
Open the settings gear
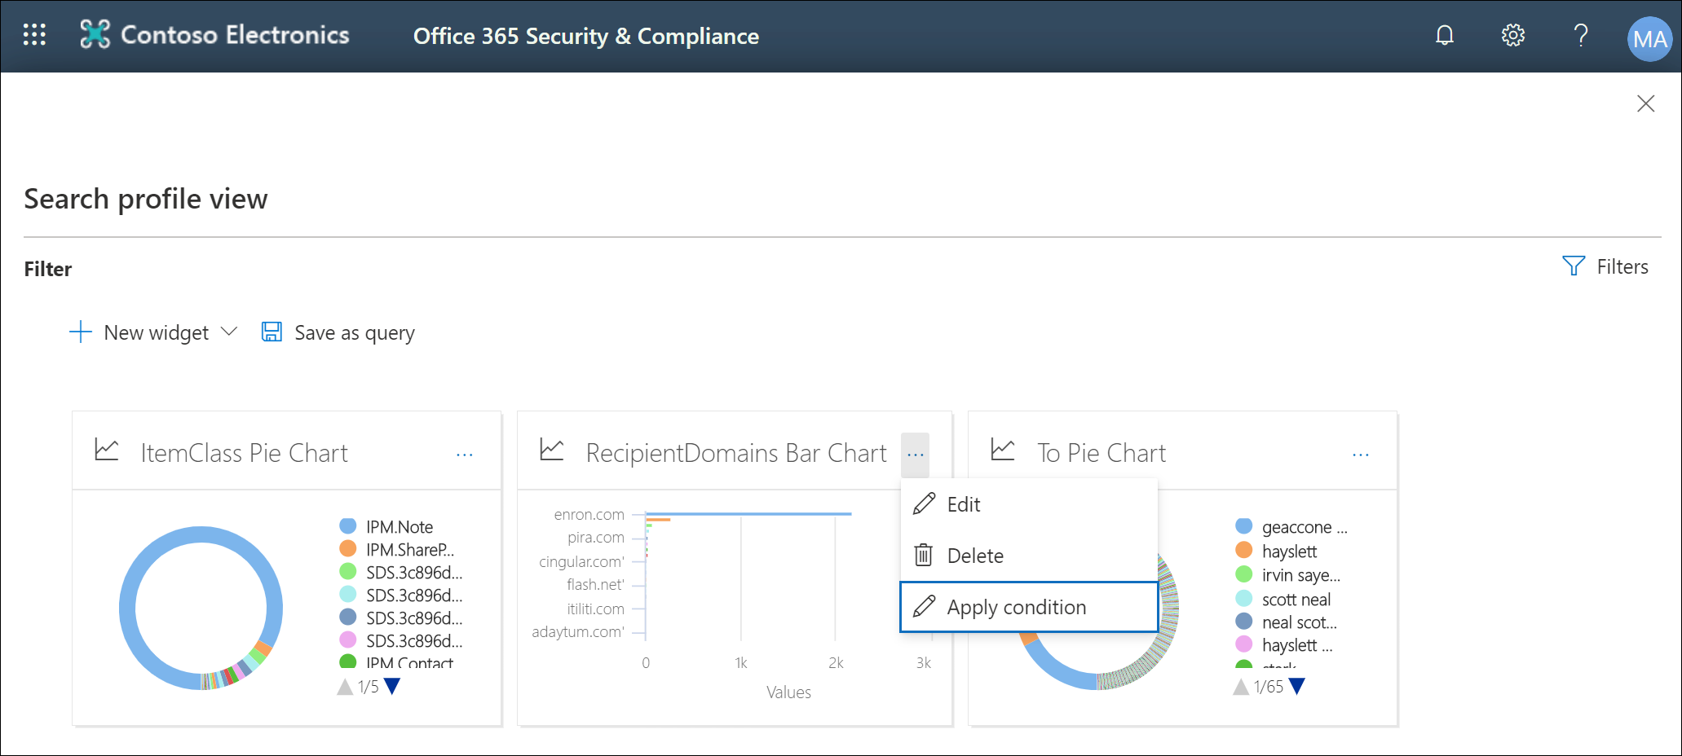(1513, 35)
